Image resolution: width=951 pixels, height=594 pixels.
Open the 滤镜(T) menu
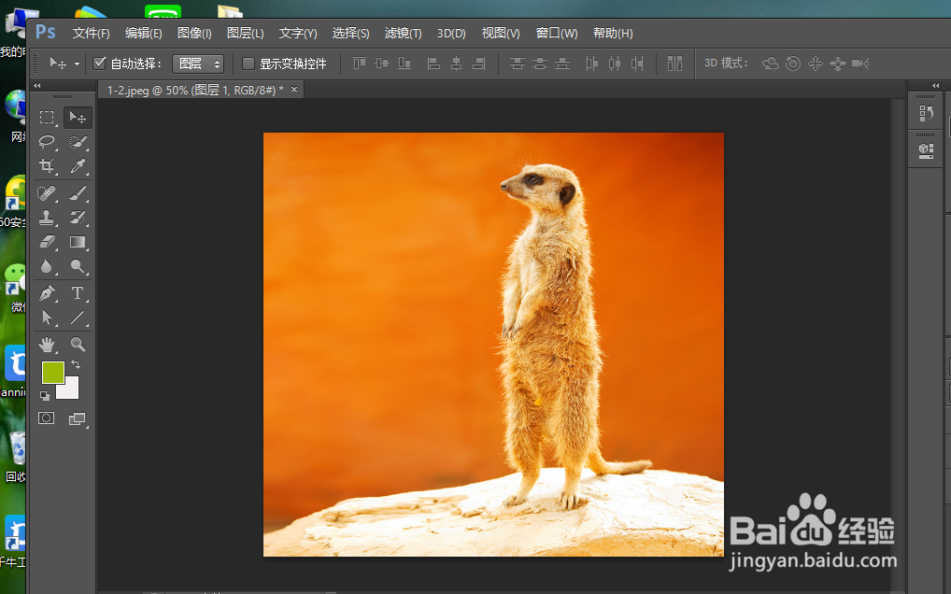(x=403, y=34)
